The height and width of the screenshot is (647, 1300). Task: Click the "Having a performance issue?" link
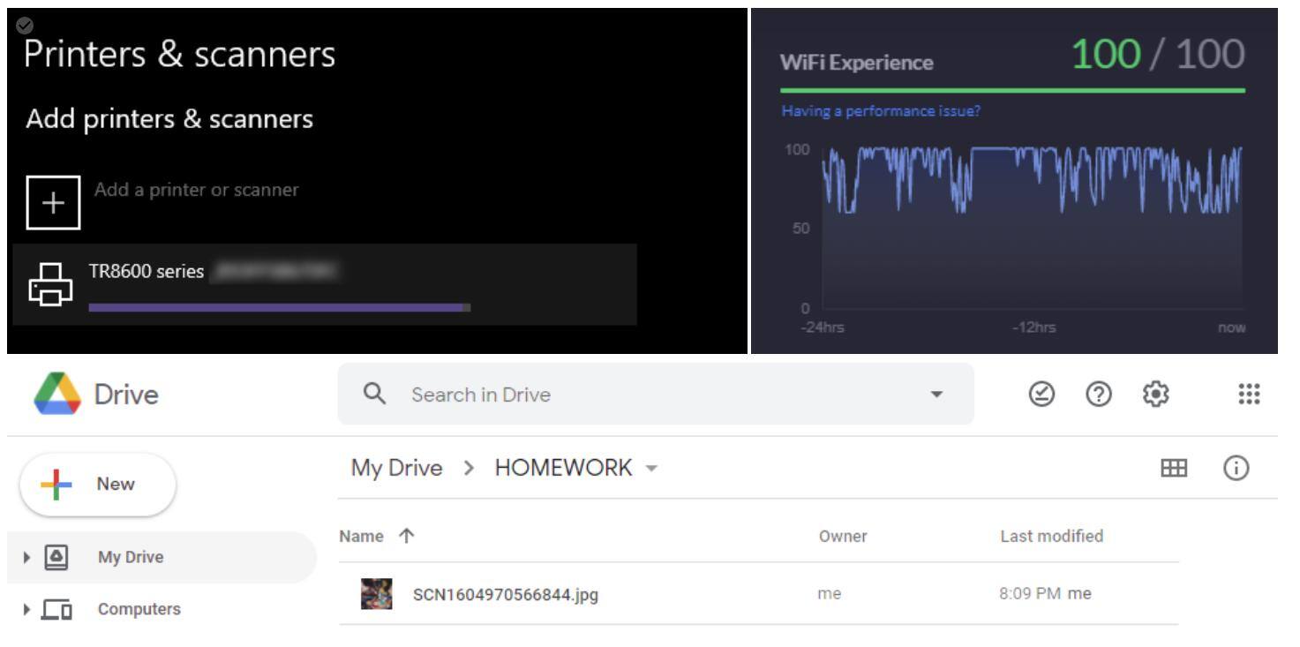pos(880,111)
